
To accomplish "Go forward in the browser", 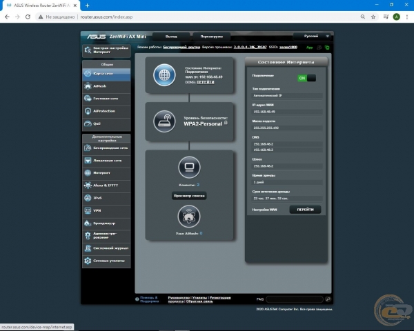I will coord(17,17).
